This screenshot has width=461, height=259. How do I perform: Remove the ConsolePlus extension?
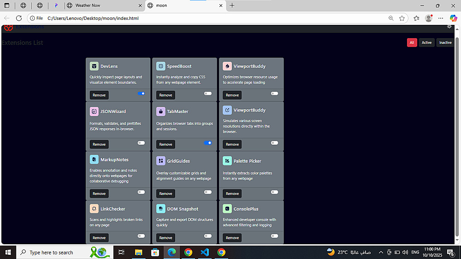pos(232,238)
